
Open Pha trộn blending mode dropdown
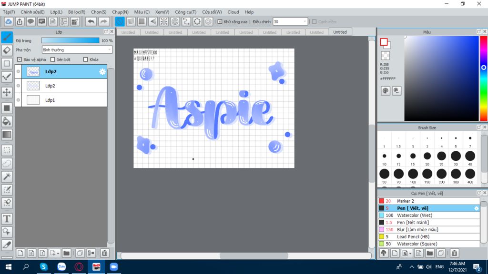pyautogui.click(x=77, y=49)
